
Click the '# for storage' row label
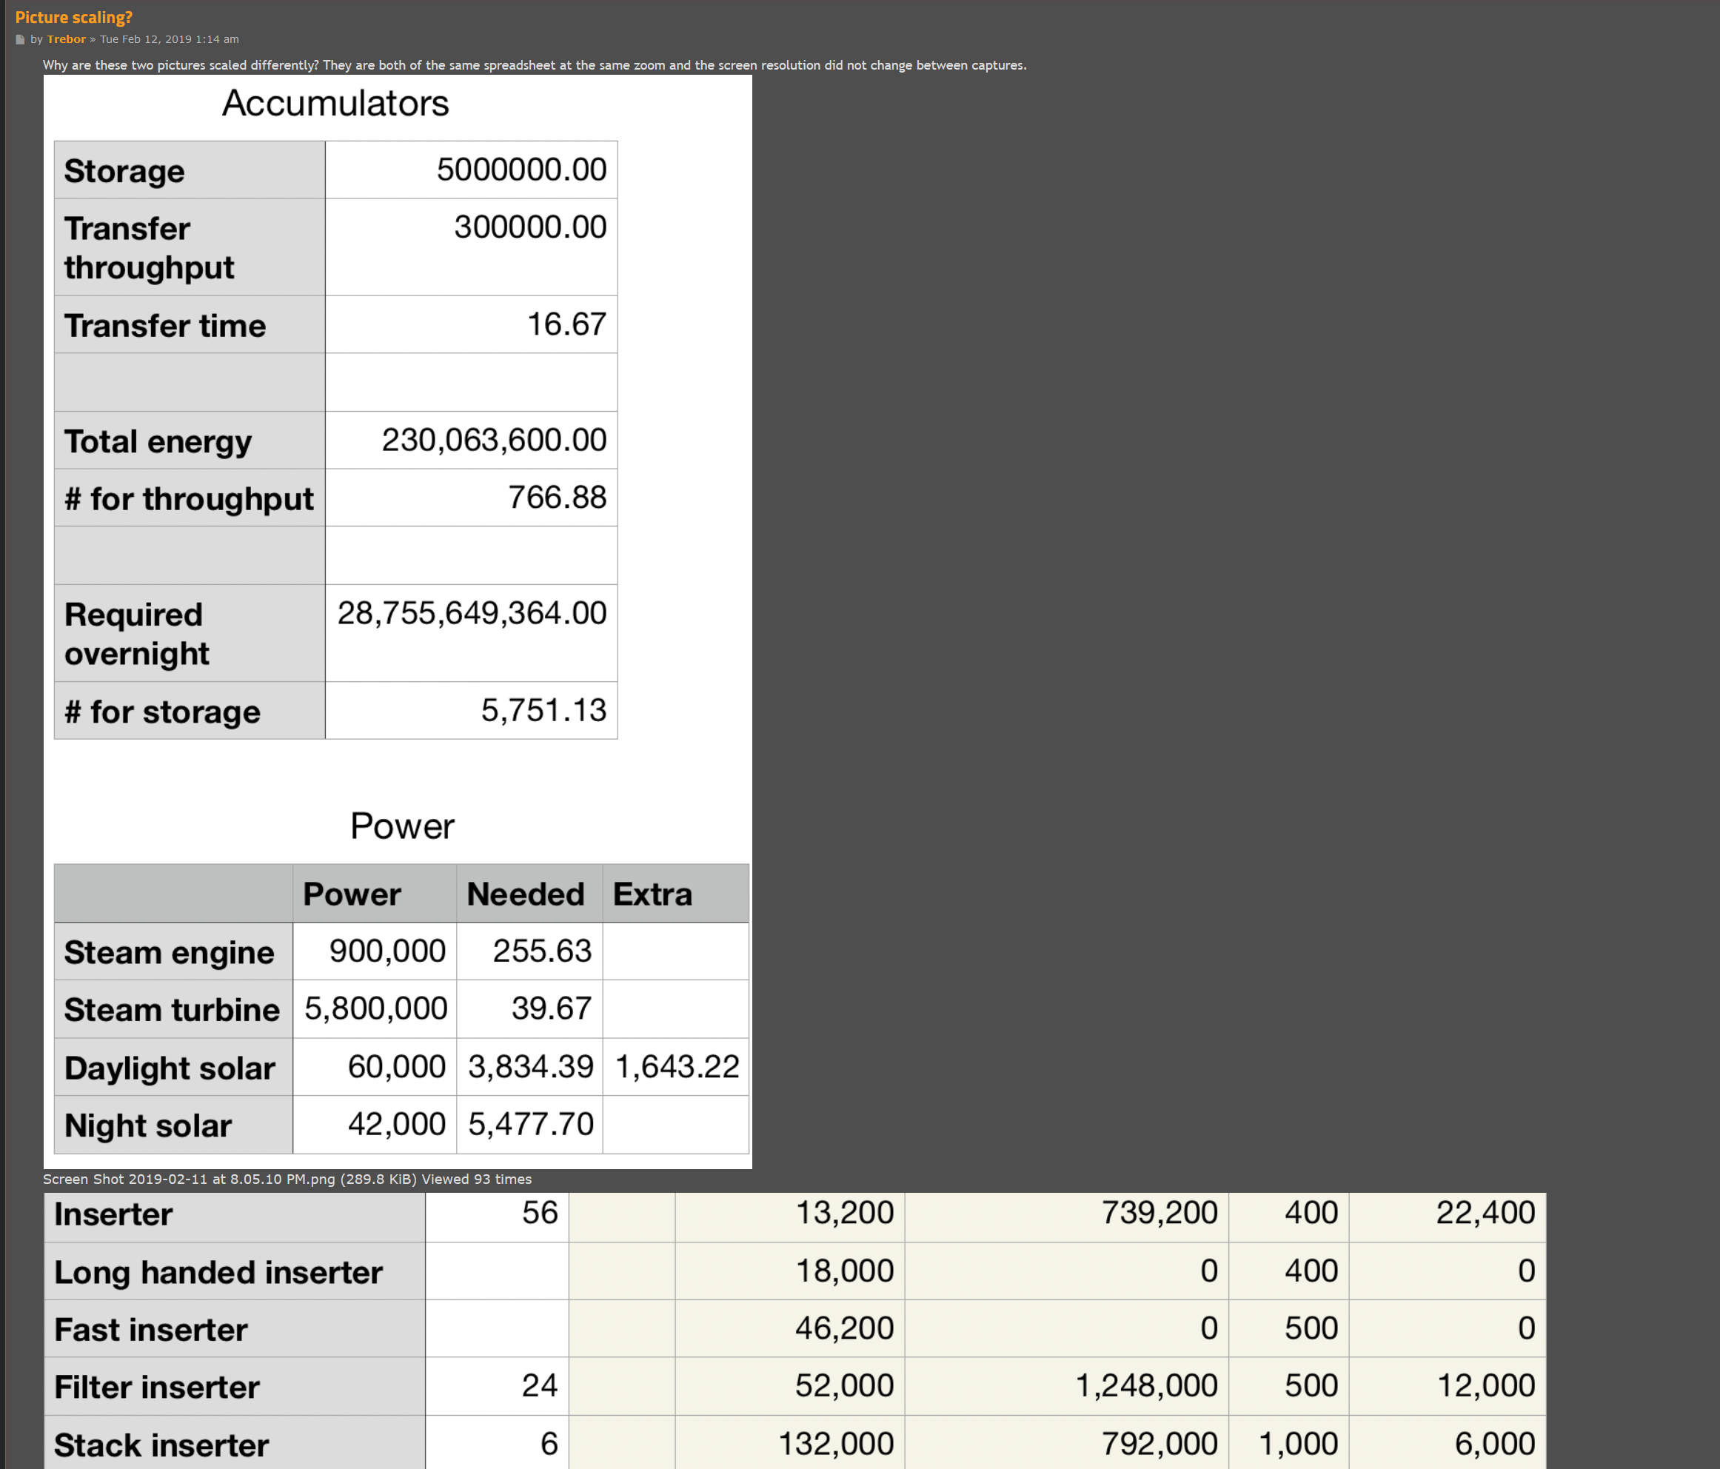(x=163, y=712)
